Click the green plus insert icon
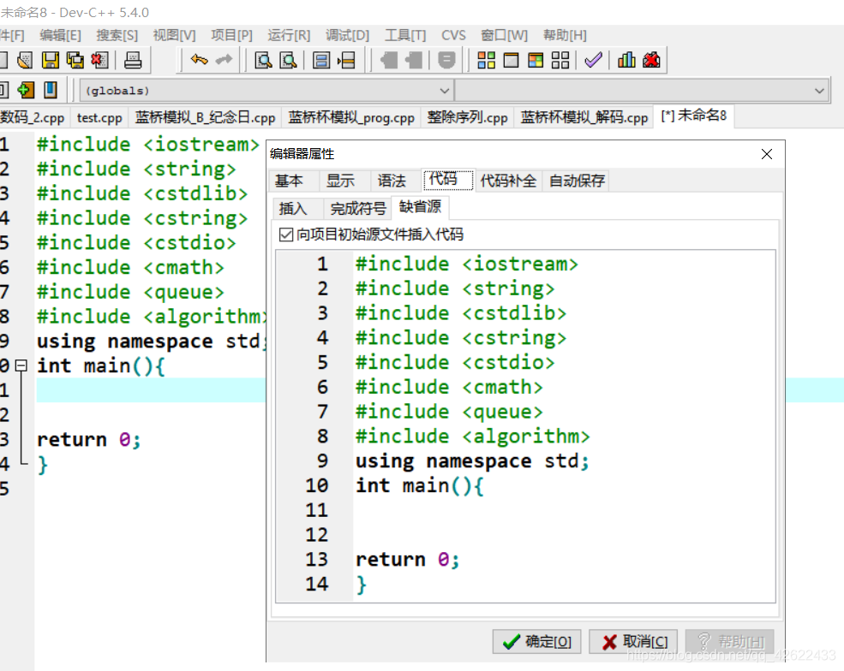 point(26,90)
